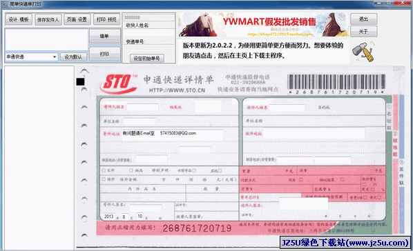Click the day field showing 10
Image resolution: width=413 pixels, height=251 pixels.
point(140,217)
